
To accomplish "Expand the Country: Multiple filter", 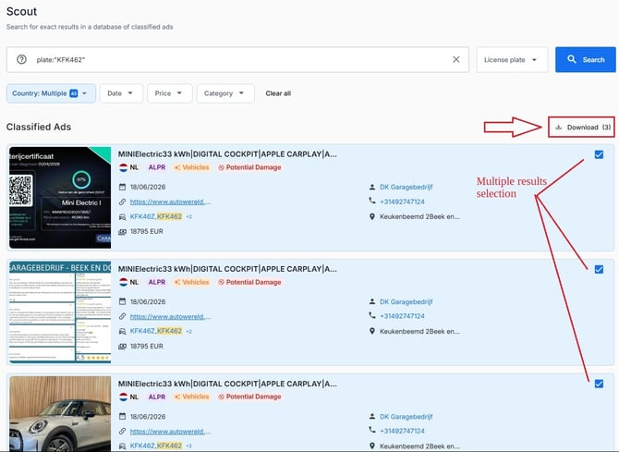I will (51, 93).
